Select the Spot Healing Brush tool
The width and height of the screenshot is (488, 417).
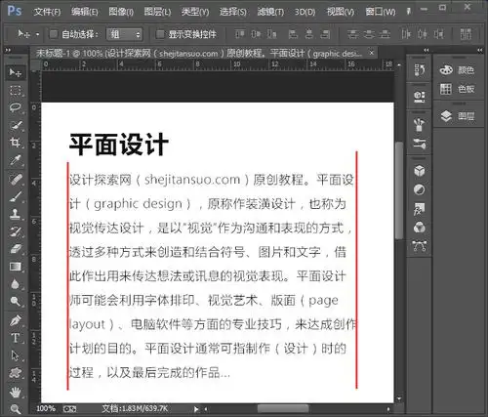coord(16,180)
